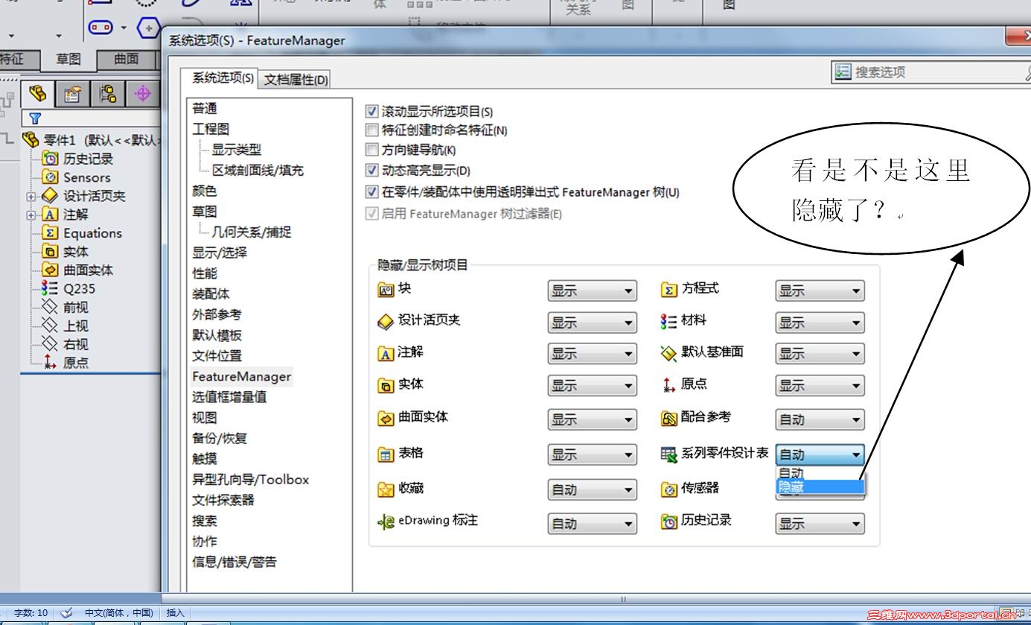This screenshot has width=1031, height=625.
Task: Open the 设计活页夹 visibility dropdown
Action: point(592,323)
